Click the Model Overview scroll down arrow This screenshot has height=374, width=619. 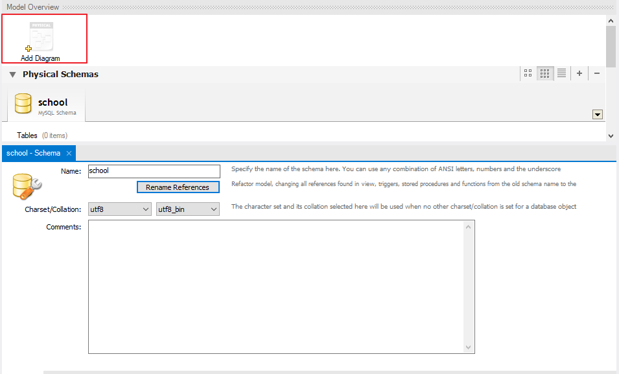pyautogui.click(x=611, y=135)
